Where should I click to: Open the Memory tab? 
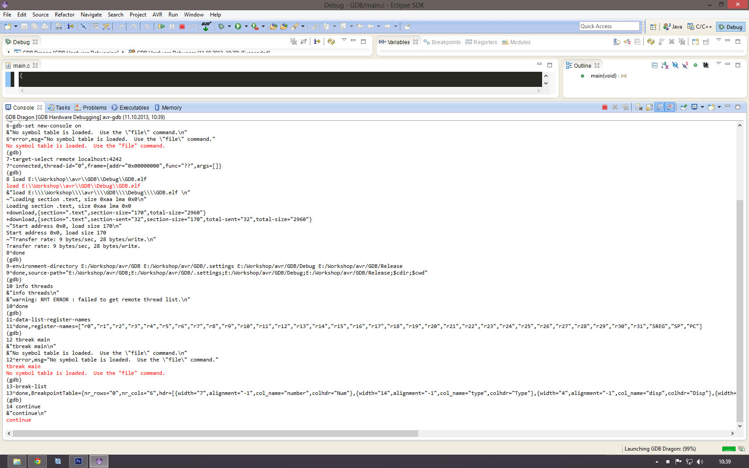click(168, 107)
